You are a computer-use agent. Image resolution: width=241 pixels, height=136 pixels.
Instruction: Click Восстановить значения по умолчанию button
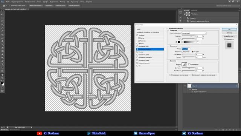tap(203, 75)
